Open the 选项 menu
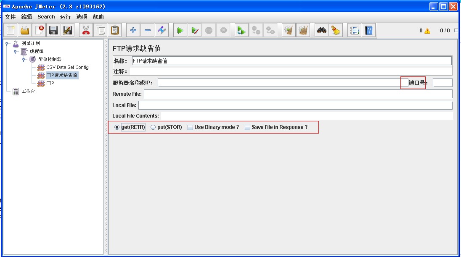 pyautogui.click(x=82, y=17)
